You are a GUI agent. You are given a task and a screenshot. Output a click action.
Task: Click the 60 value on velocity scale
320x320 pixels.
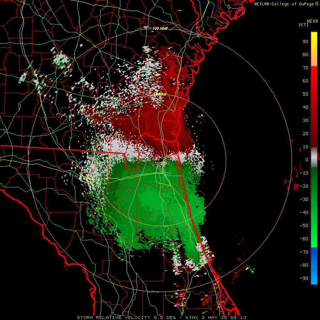(x=305, y=81)
